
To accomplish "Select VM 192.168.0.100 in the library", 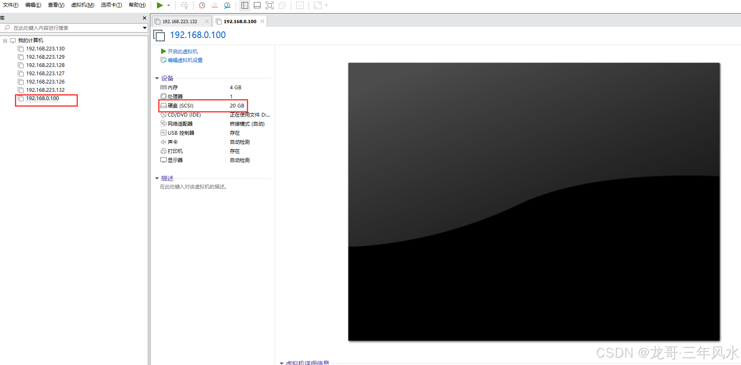I will (42, 98).
